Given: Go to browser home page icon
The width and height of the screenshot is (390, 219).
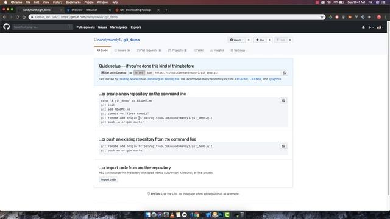Looking at the screenshot, I should point(24,17).
